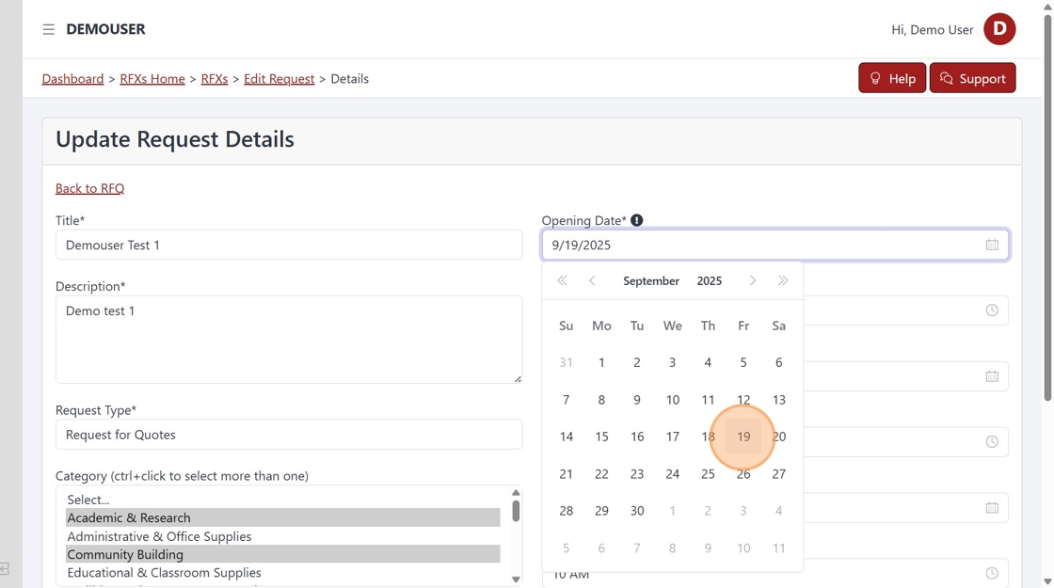Screen dimensions: 1054x588
Task: Follow the Back to RFQ link
Action: coord(89,188)
